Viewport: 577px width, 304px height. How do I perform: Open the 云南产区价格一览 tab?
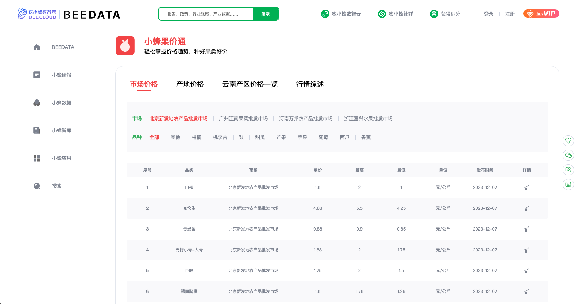click(x=250, y=84)
